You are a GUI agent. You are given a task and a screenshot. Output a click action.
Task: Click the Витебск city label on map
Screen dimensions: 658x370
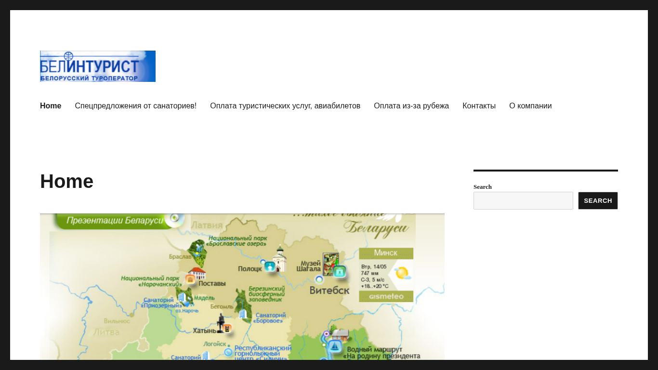click(x=329, y=291)
